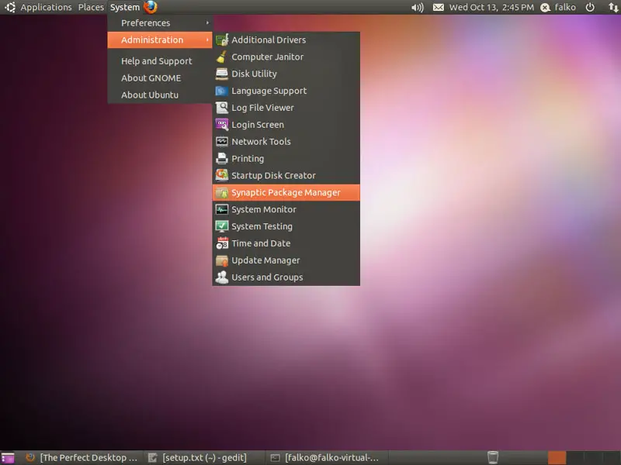Open the Log File Viewer entry
Viewport: 621px width, 465px height.
(x=286, y=108)
